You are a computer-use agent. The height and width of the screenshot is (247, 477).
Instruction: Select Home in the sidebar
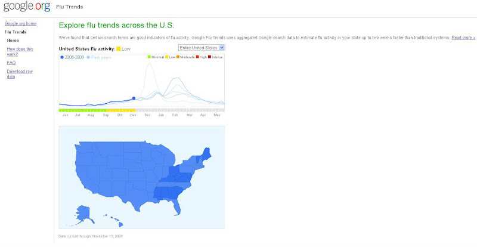(x=13, y=40)
